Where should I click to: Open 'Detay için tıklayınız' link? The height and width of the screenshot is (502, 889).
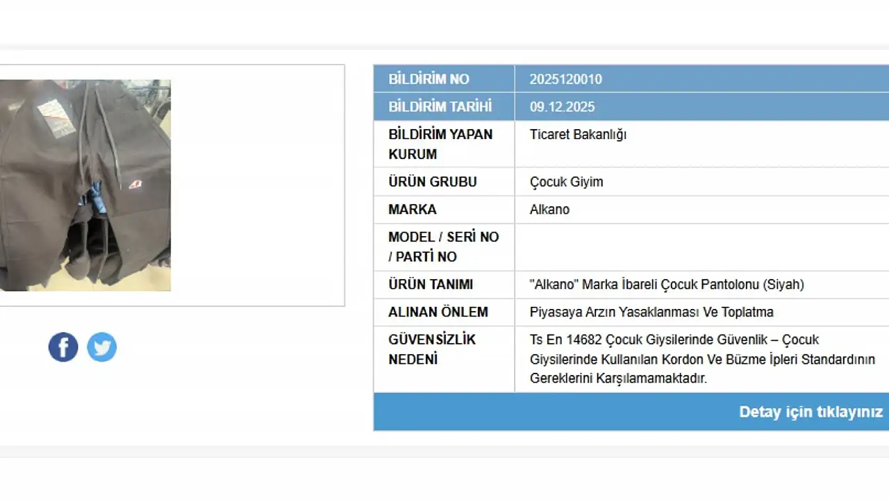pos(810,412)
